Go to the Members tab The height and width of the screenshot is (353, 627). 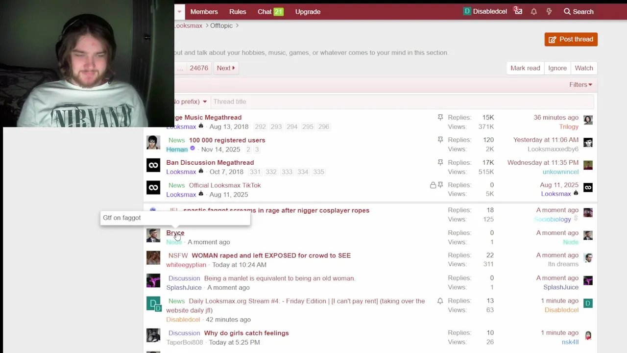click(x=204, y=11)
